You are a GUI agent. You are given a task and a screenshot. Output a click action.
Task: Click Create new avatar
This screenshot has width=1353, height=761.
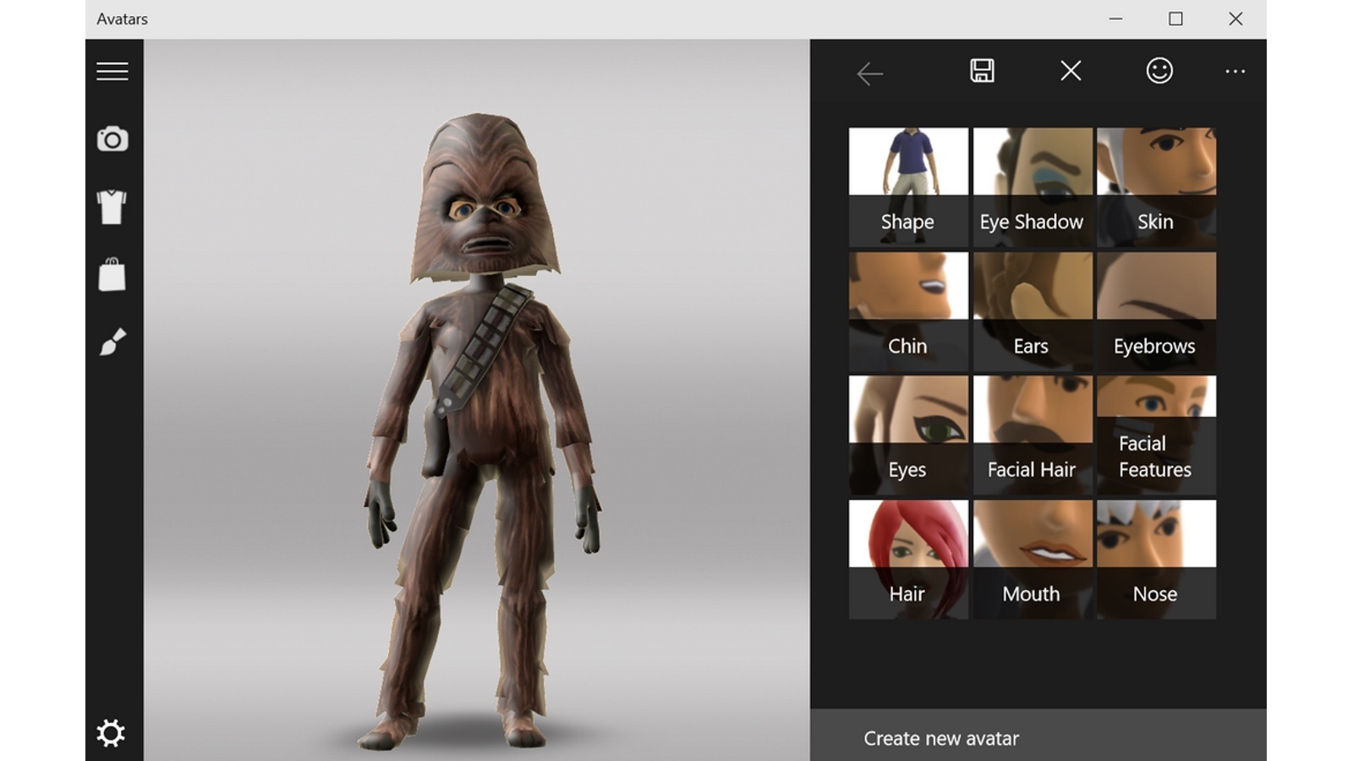coord(940,738)
